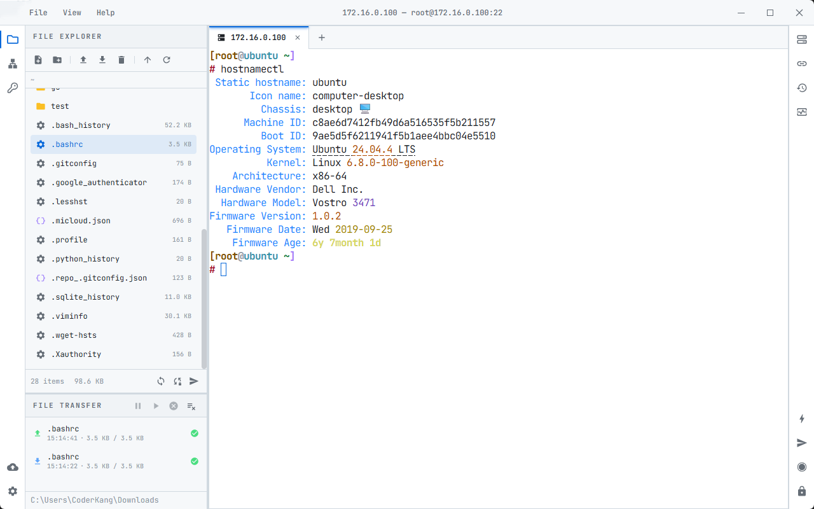The height and width of the screenshot is (509, 814).
Task: Open the Help menu
Action: click(x=106, y=13)
